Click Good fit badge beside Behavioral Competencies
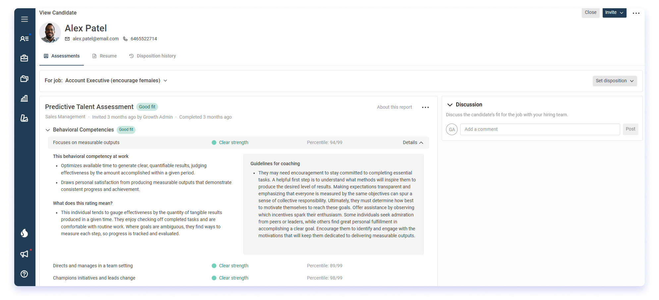This screenshot has width=659, height=300. (x=126, y=130)
